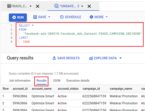Click the SELECT * line in editor
This screenshot has width=145, height=111.
(x=26, y=26)
